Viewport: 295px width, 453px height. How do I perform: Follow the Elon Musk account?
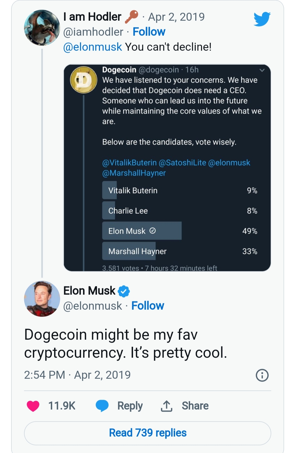(148, 306)
